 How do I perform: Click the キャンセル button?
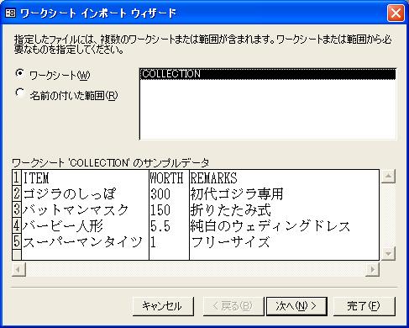pyautogui.click(x=163, y=306)
